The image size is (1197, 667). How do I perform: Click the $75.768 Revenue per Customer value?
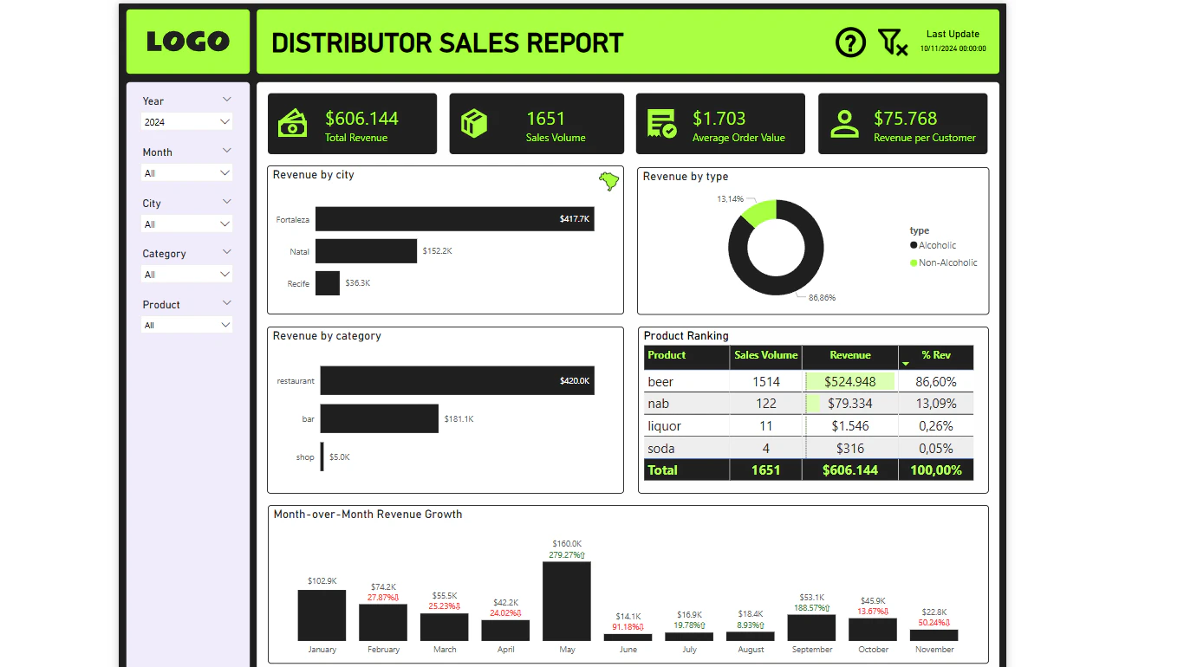(906, 119)
